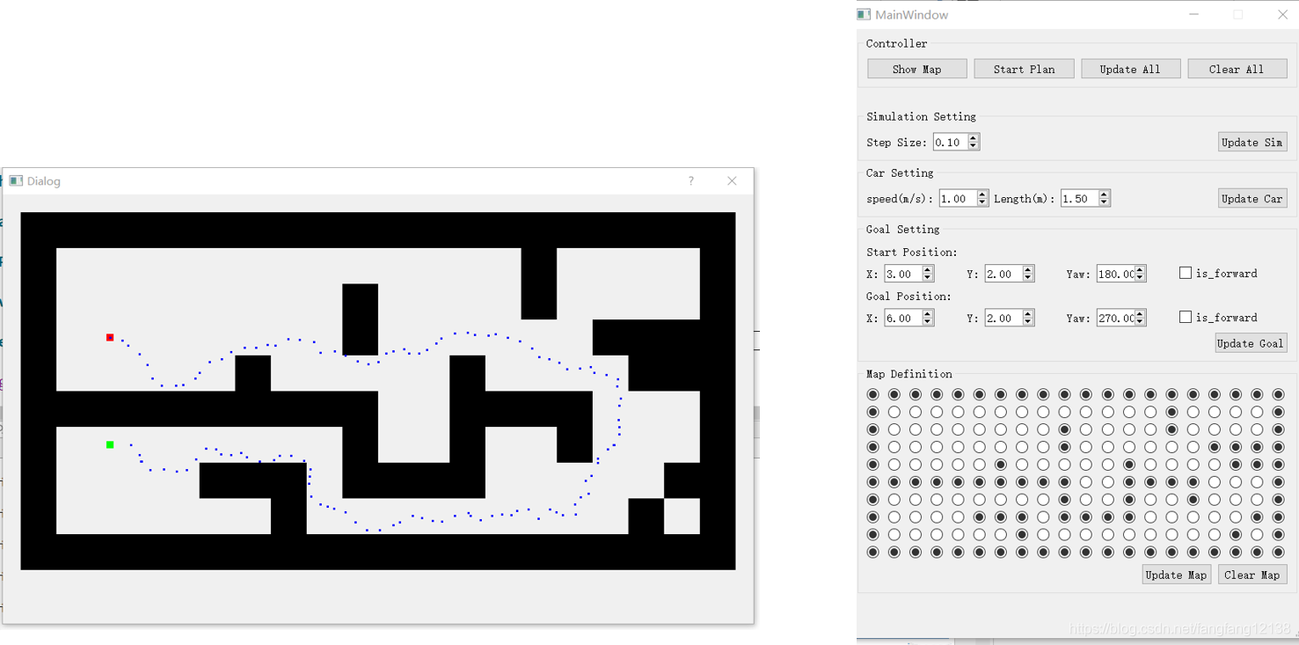Click the Clear Map button

click(x=1252, y=575)
